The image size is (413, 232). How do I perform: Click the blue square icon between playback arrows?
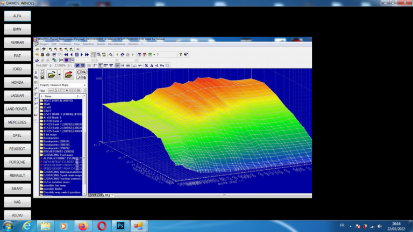77,54
